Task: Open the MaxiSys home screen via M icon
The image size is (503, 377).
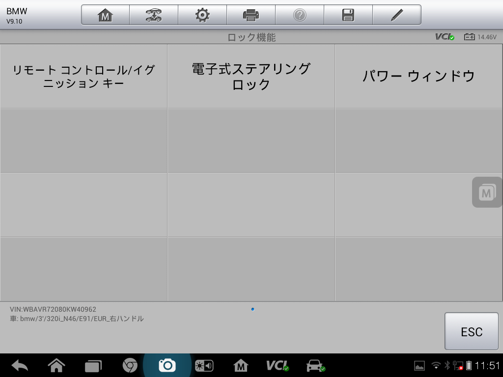Action: click(x=105, y=14)
